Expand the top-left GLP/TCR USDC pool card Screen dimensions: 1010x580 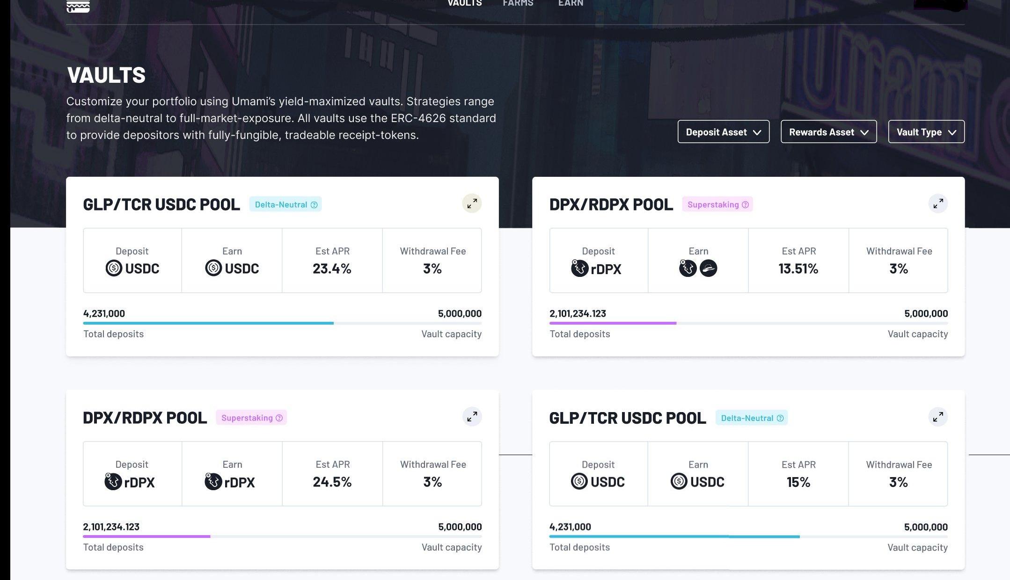472,203
